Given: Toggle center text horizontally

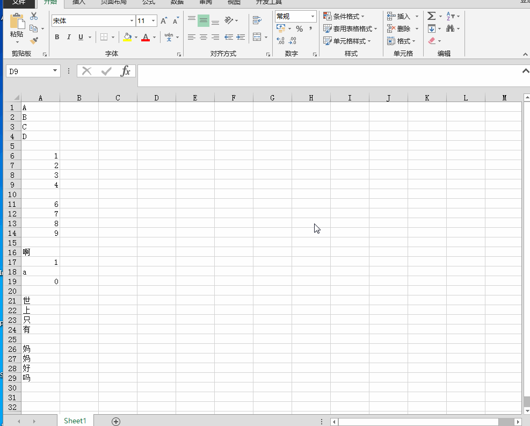Looking at the screenshot, I should point(204,37).
